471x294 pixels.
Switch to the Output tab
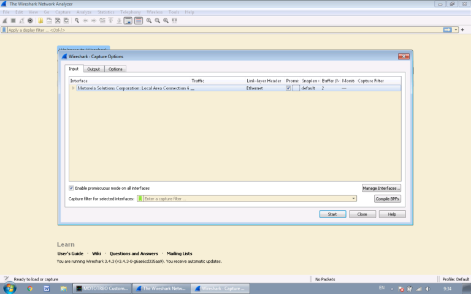[x=93, y=69]
